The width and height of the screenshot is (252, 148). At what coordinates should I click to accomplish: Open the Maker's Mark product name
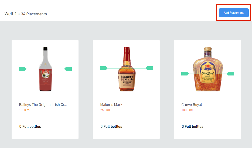tap(111, 105)
